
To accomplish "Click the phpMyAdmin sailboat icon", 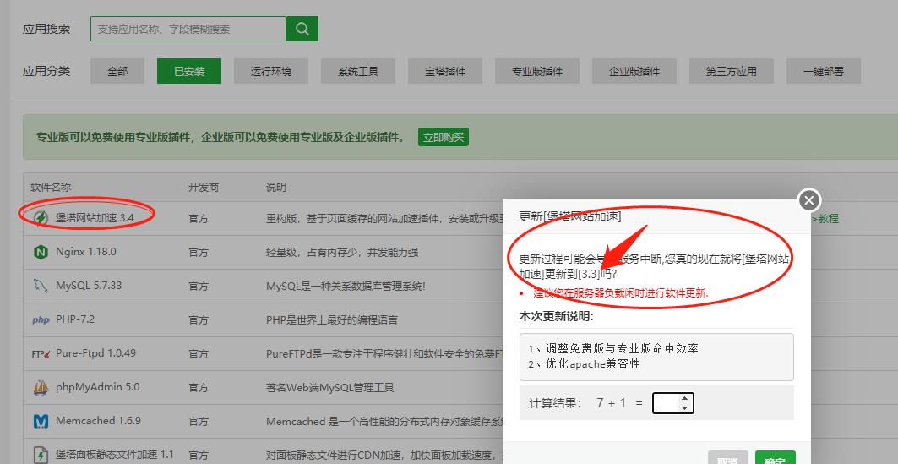I will [41, 387].
